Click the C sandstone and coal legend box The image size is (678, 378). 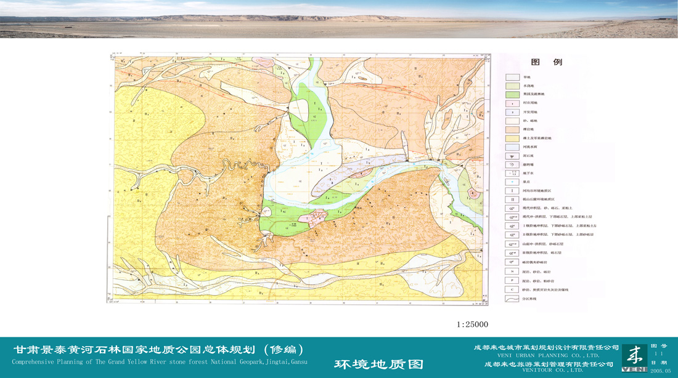[512, 289]
